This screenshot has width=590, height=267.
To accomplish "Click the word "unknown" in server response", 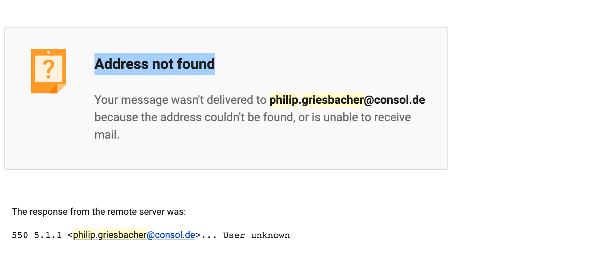I will 270,235.
